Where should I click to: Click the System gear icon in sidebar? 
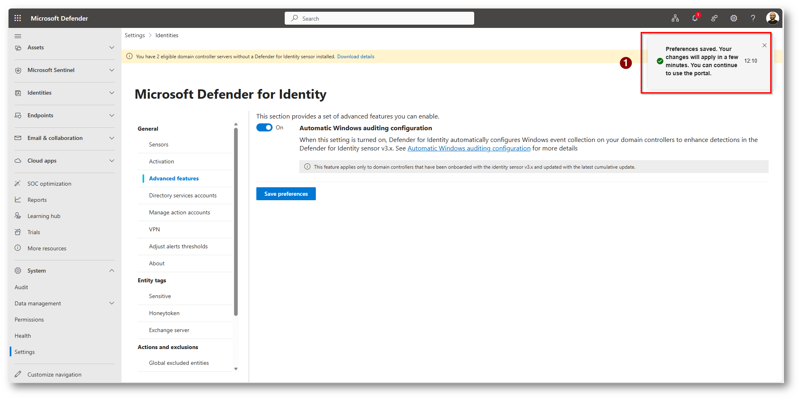coord(18,271)
